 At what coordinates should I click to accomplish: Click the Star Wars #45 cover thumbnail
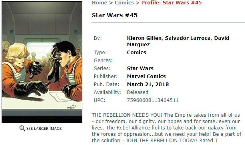(x=42, y=62)
